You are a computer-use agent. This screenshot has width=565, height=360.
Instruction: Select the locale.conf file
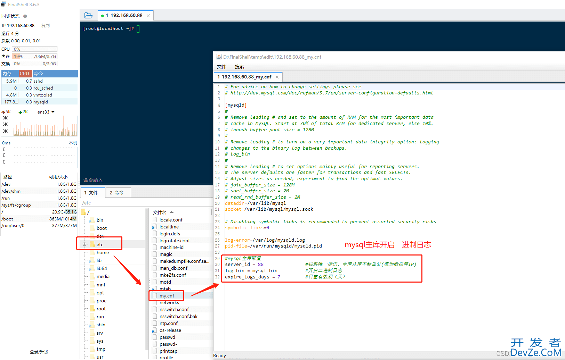[171, 220]
